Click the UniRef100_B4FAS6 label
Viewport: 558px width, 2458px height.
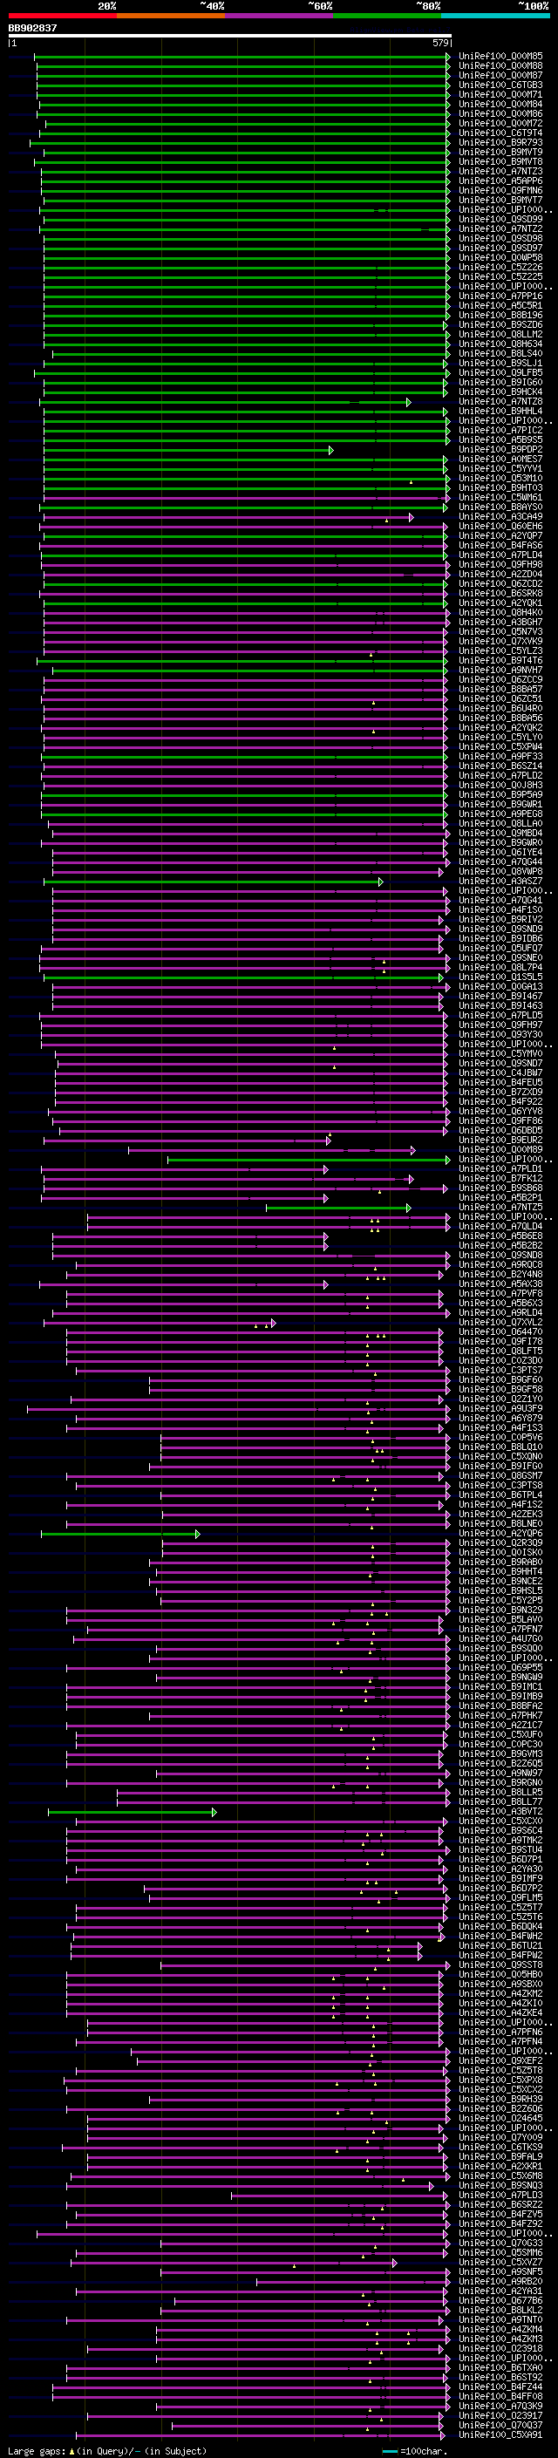(500, 546)
